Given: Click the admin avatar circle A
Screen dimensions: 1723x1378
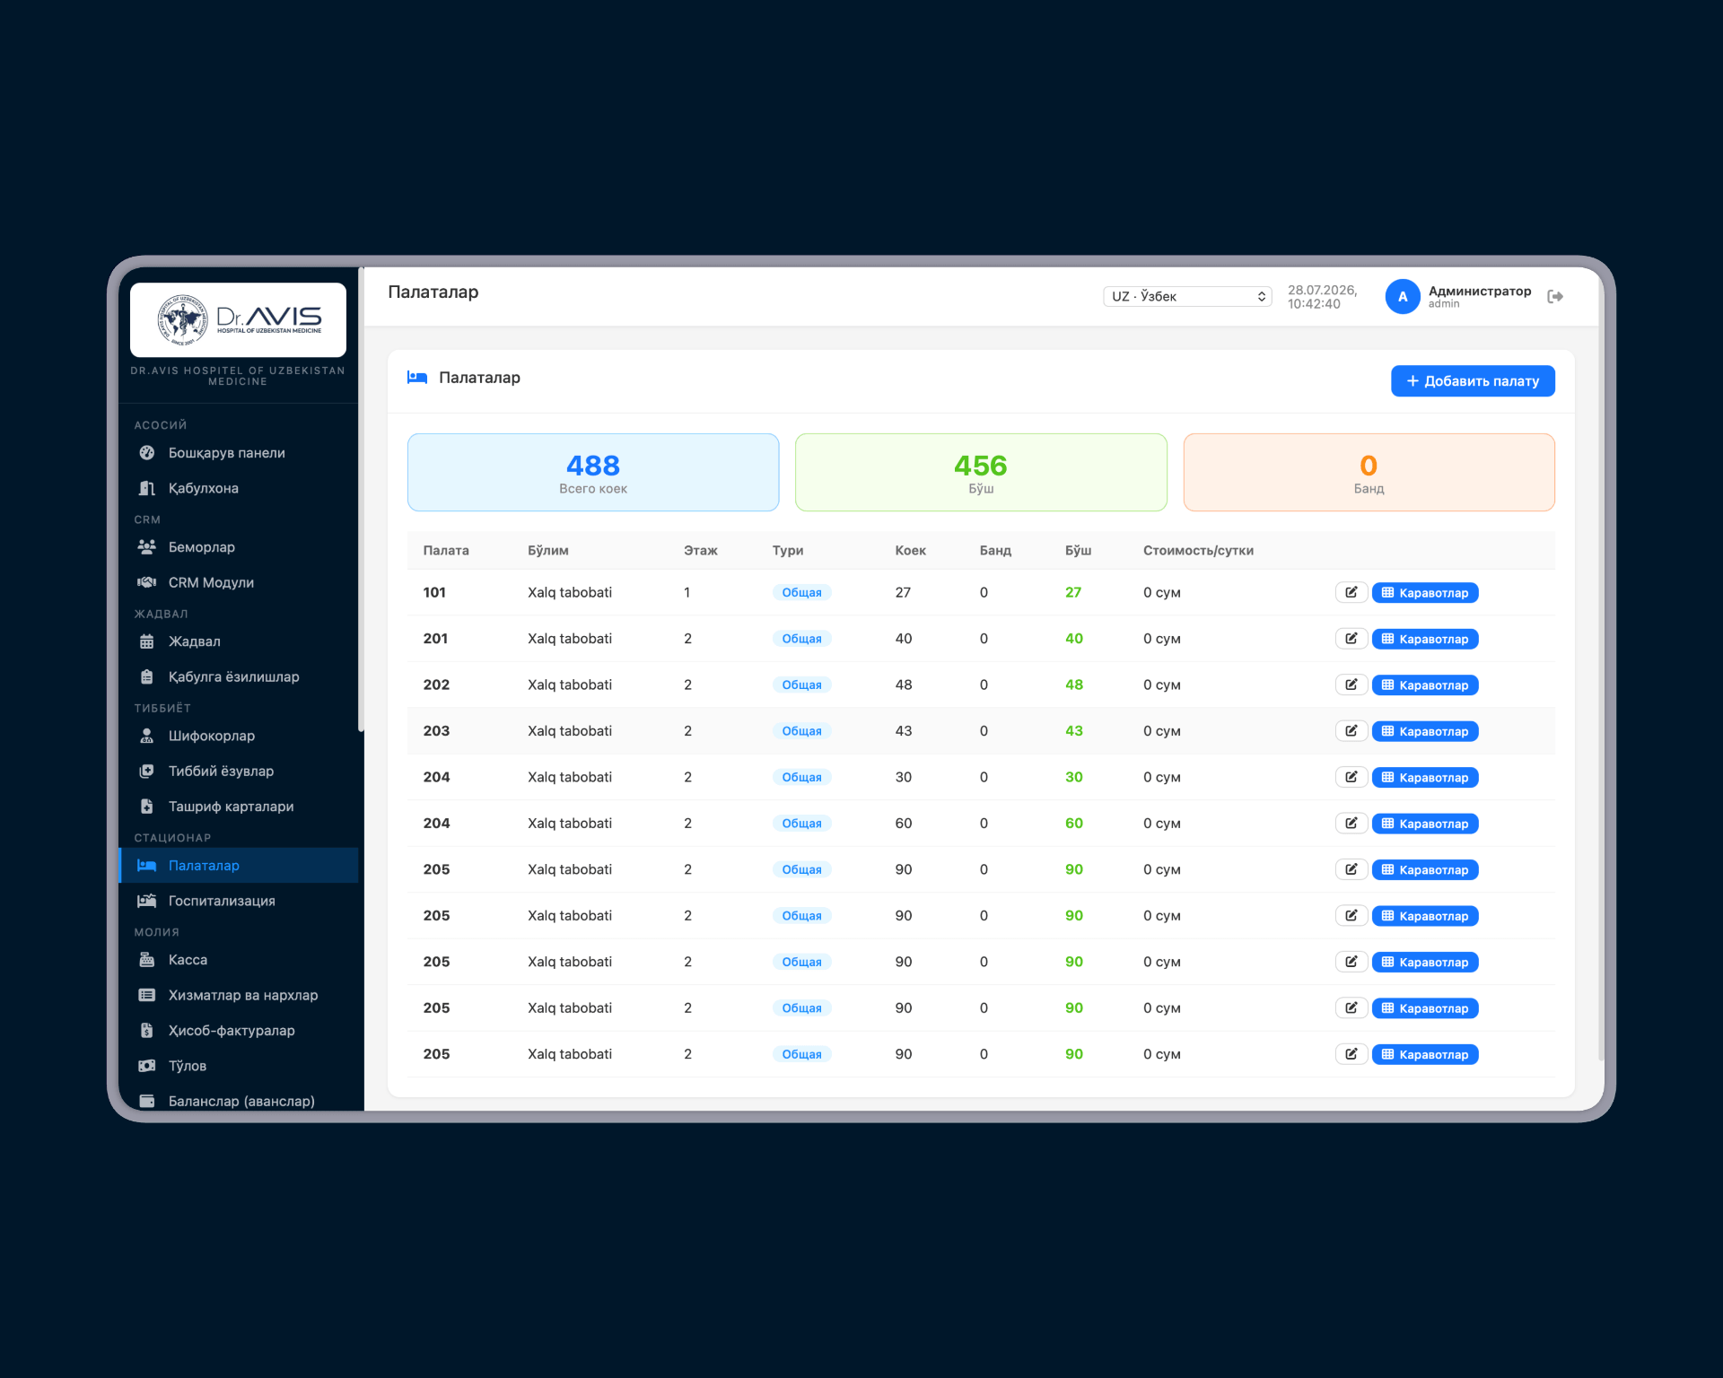Looking at the screenshot, I should pos(1402,297).
